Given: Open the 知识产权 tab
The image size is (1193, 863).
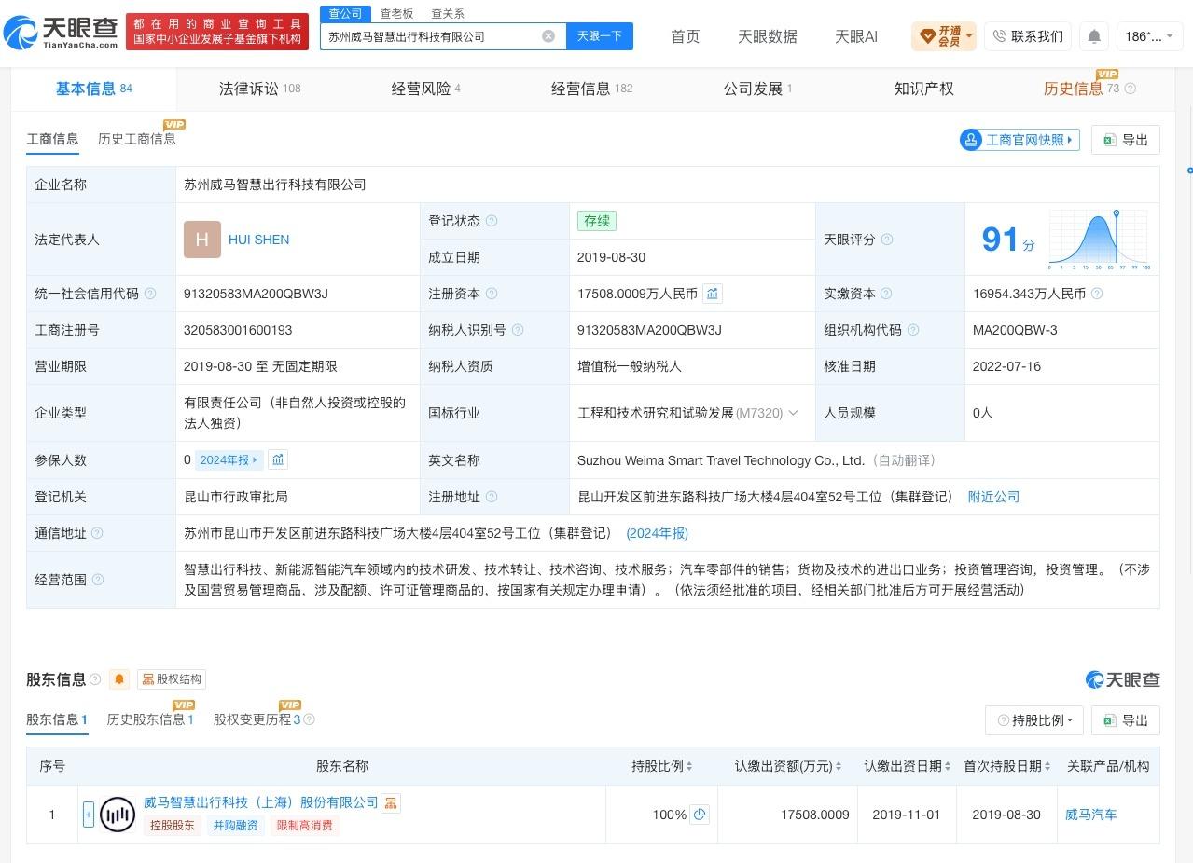Looking at the screenshot, I should [x=924, y=89].
